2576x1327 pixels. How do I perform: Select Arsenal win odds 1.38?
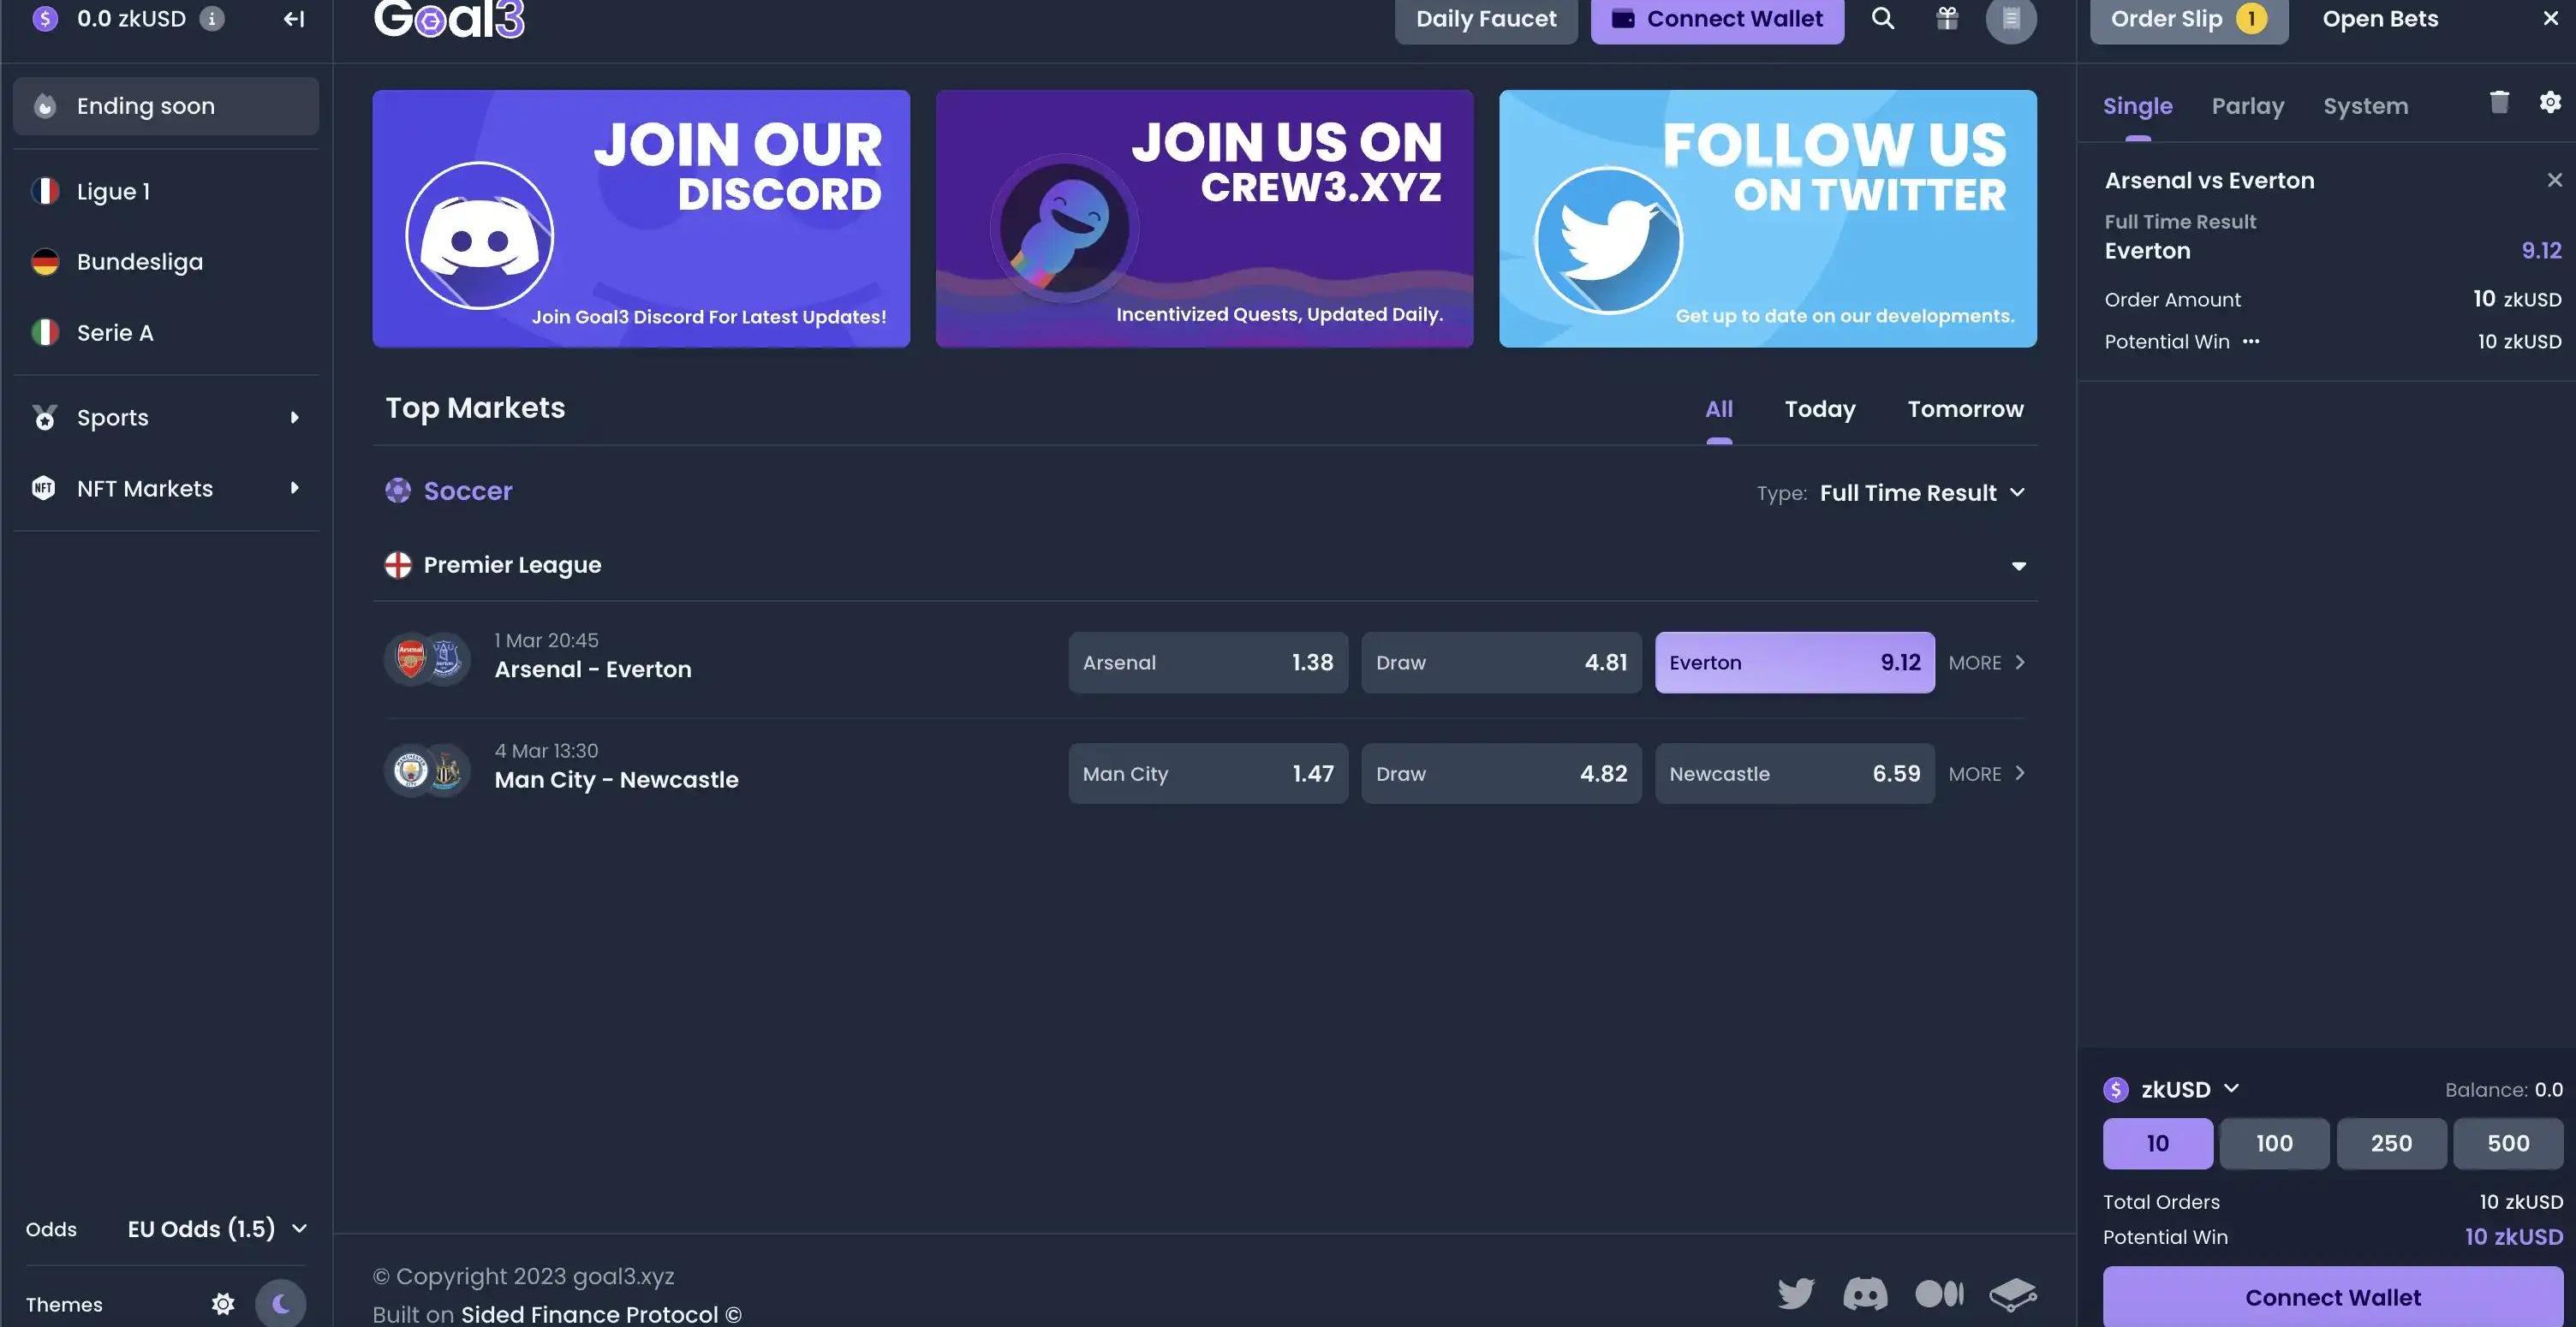tap(1207, 662)
